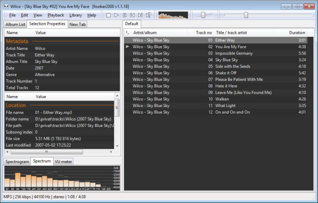Skip to the next track
Screen dimensions: 318x203
coord(140,15)
